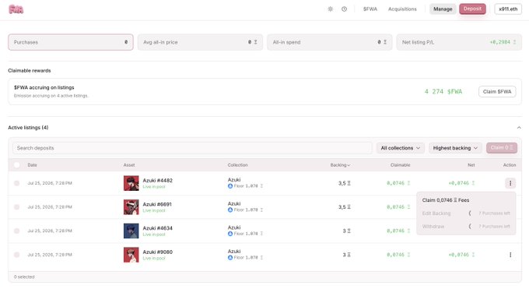Screen dimensions: 529x289
Task: Click the Collection column header
Action: [x=237, y=165]
